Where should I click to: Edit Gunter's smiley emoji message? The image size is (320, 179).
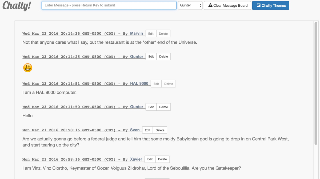[151, 57]
